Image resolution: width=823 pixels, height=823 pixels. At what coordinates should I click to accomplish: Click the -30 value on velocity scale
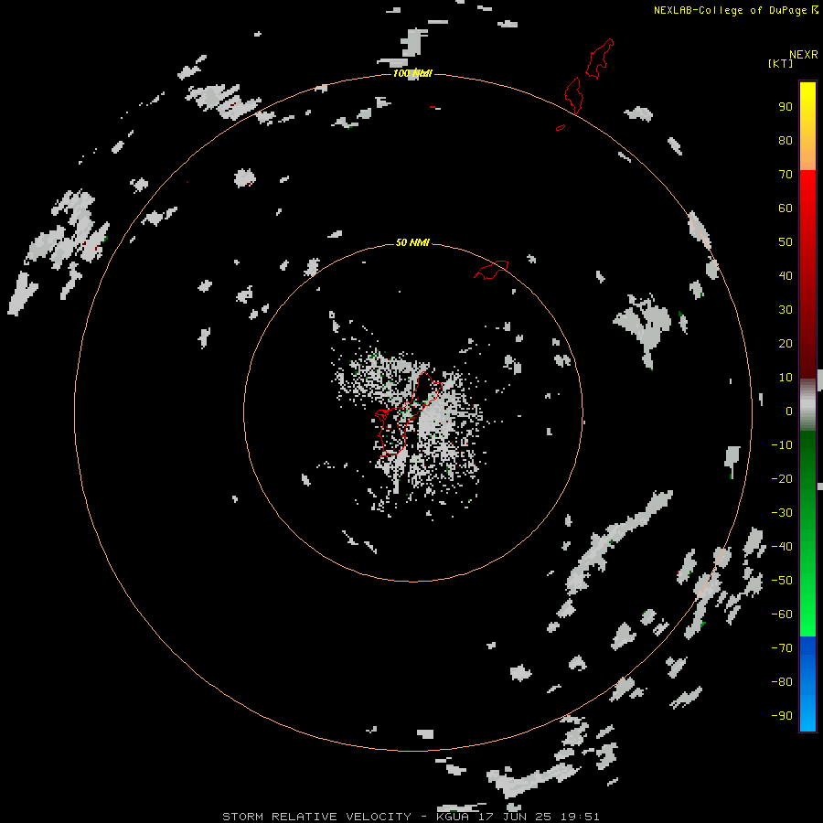[782, 513]
